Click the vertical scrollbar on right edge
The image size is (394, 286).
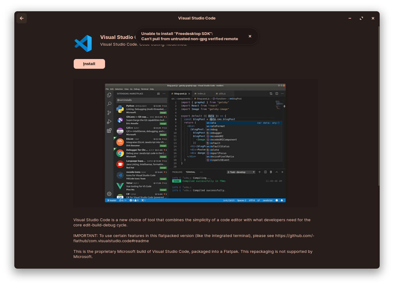(x=379, y=106)
